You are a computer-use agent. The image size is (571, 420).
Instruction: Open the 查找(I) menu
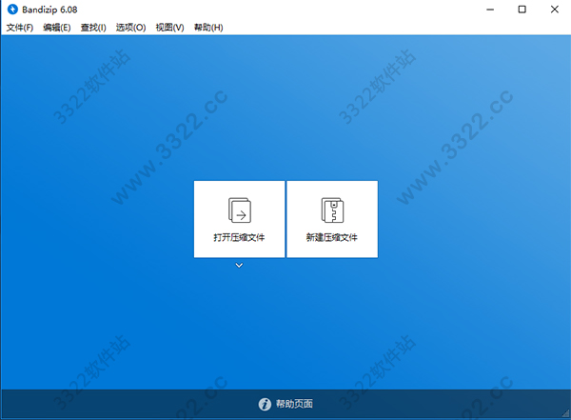[93, 28]
